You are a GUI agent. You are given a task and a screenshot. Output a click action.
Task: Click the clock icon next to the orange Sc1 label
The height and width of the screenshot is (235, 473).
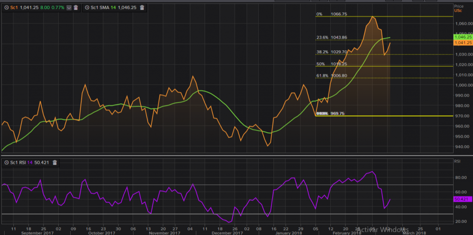point(6,8)
